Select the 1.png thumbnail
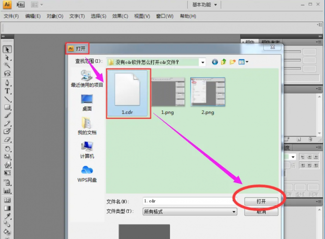The height and width of the screenshot is (239, 325). click(168, 96)
